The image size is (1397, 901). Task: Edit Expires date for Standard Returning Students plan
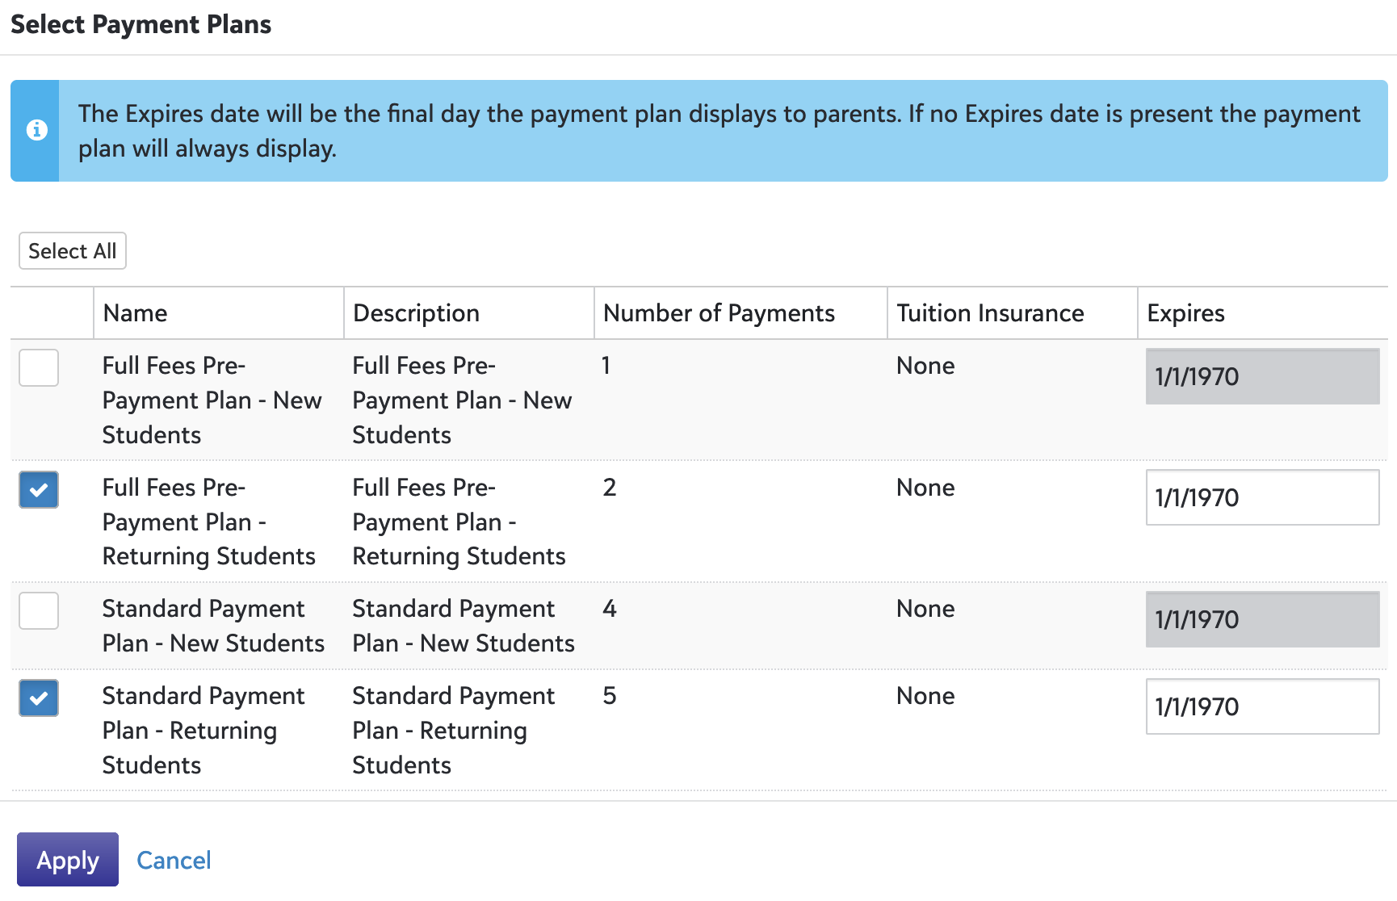pos(1261,706)
